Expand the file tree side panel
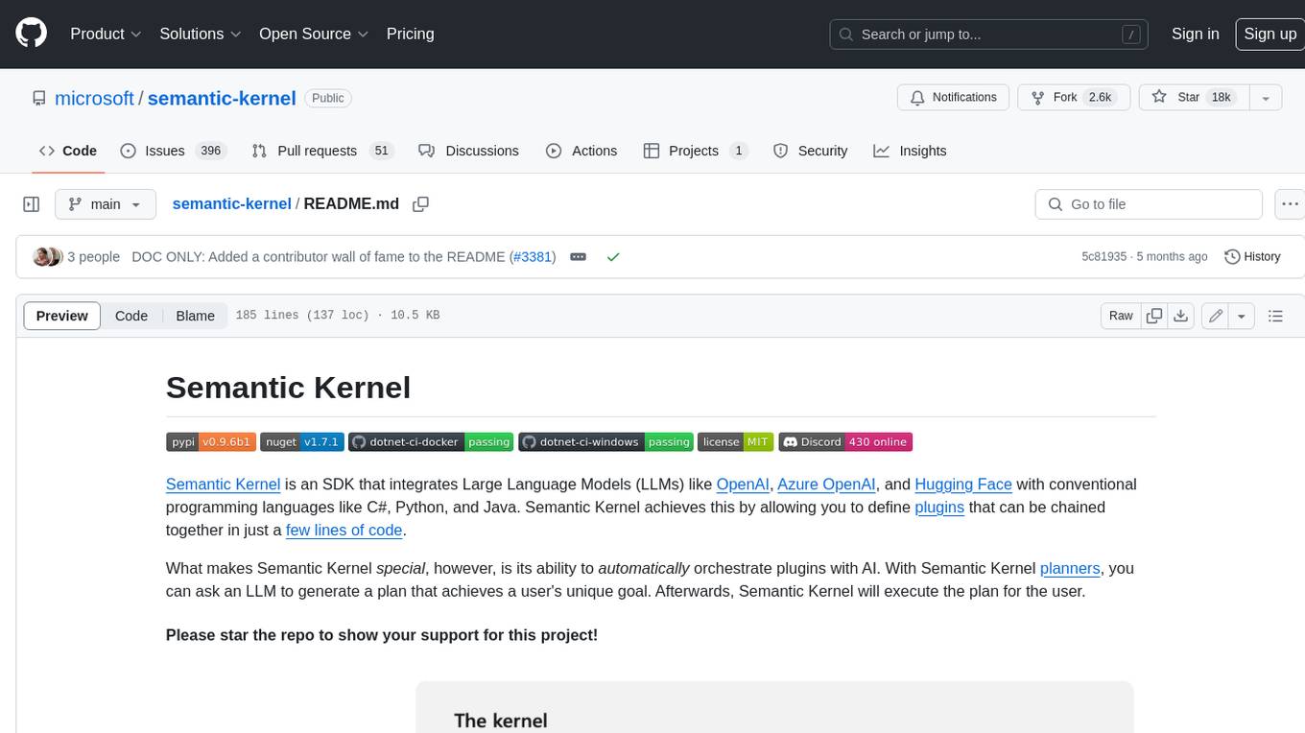Screen dimensions: 1305x733 (31, 204)
